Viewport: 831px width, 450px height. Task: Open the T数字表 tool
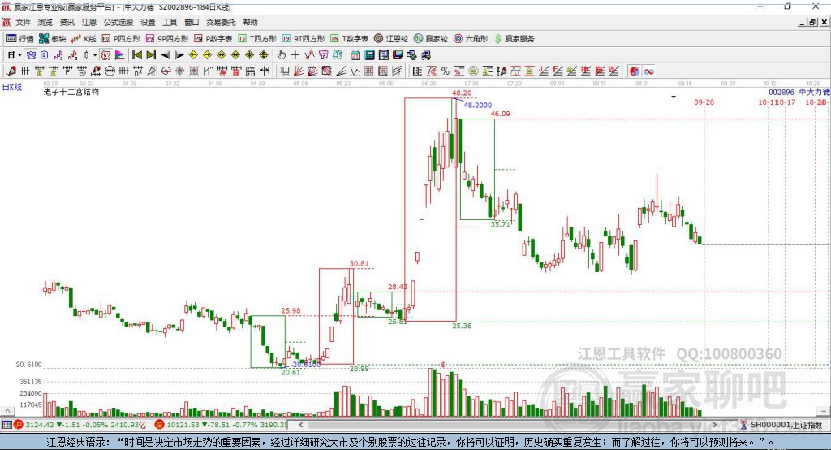point(349,39)
